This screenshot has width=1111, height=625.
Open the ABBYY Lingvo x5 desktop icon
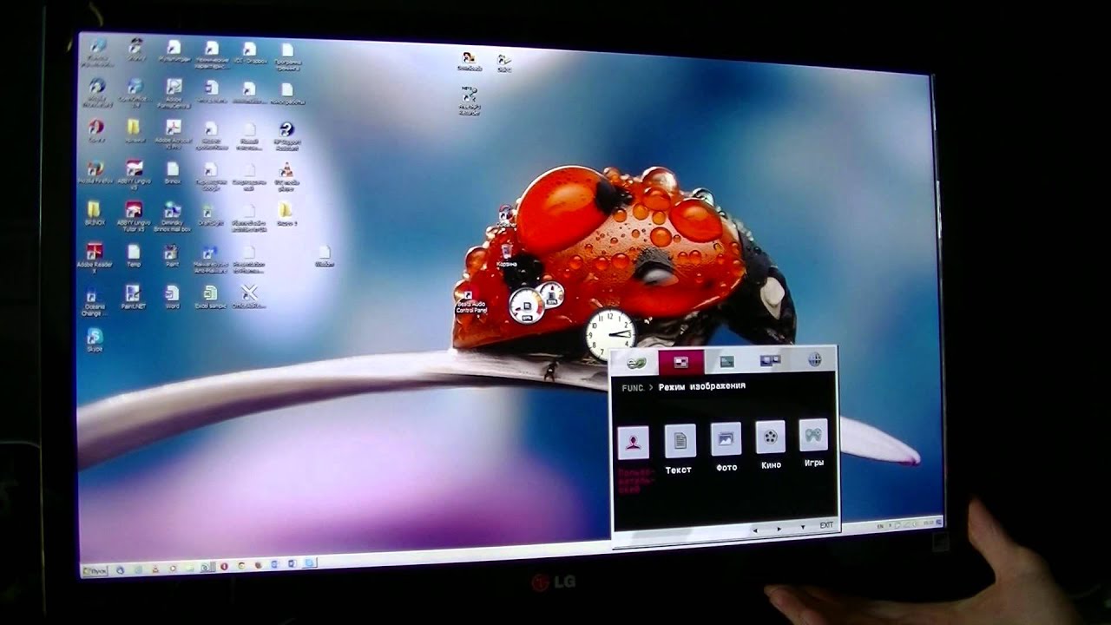134,173
